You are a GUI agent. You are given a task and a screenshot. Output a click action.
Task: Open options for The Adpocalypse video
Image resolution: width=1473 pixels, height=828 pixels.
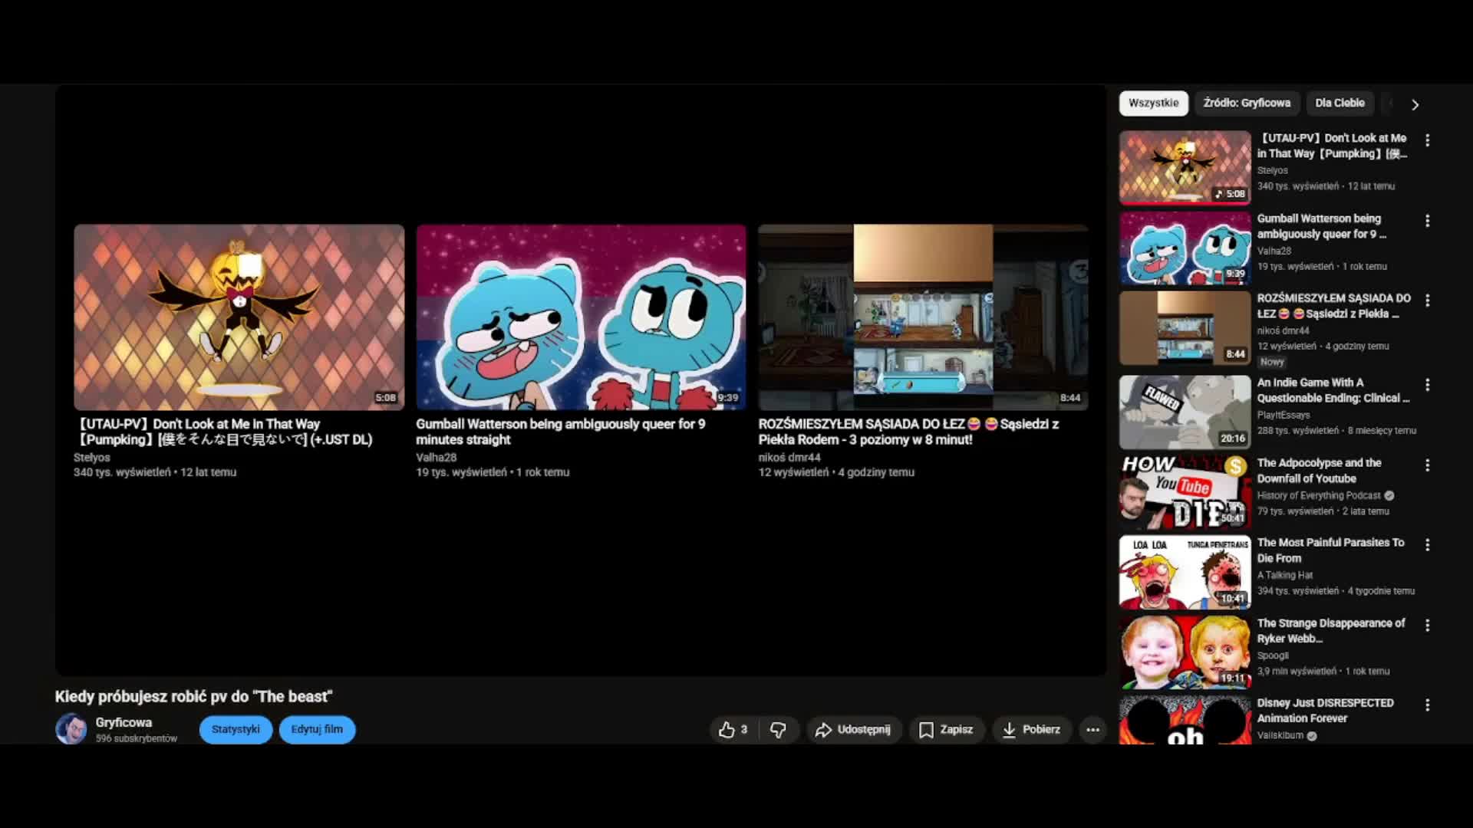click(1427, 465)
